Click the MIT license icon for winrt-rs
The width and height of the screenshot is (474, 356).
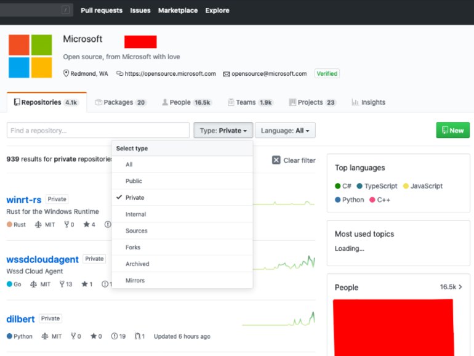(x=38, y=224)
